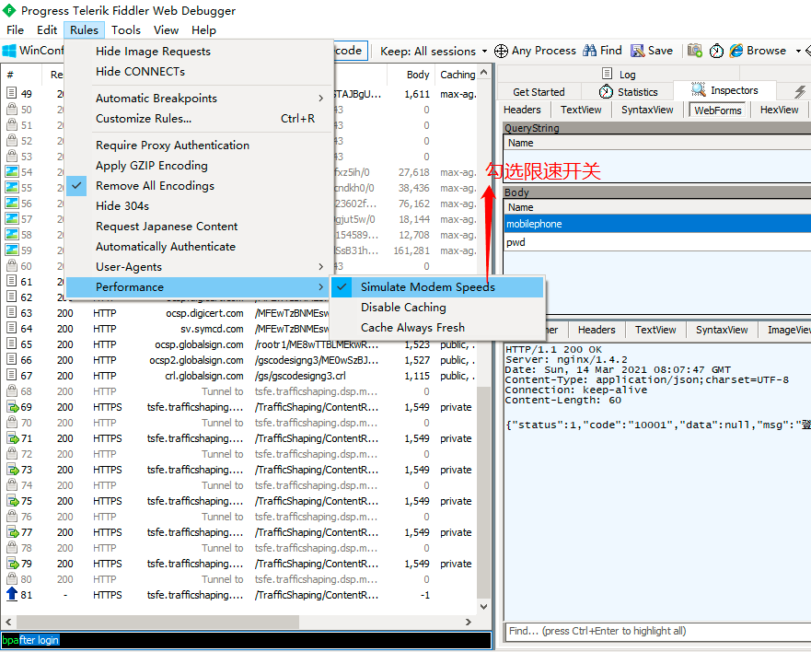Screen dimensions: 811x652
Task: Click the session list horizontal scrollbar
Action: (x=157, y=622)
